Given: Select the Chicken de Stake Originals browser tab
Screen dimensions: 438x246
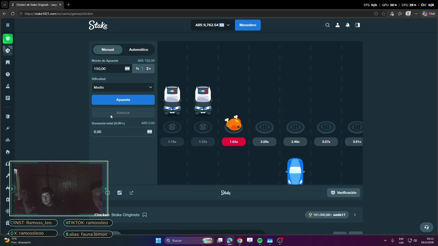Looking at the screenshot, I should click(x=36, y=5).
